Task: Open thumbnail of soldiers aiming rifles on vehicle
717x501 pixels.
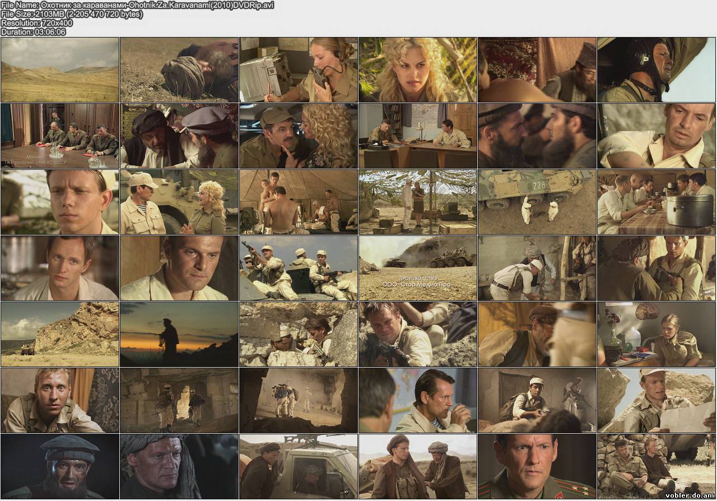Action: (x=299, y=268)
